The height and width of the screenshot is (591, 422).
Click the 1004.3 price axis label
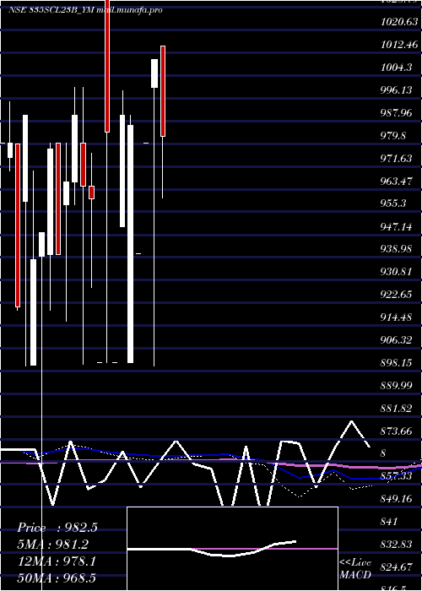pyautogui.click(x=396, y=68)
